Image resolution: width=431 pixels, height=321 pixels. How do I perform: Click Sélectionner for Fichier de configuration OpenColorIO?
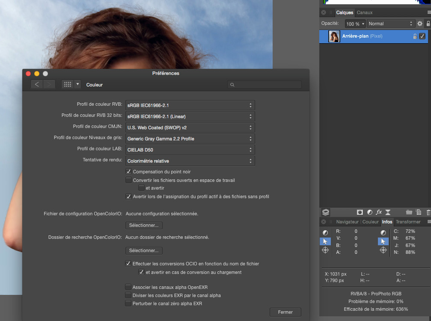click(144, 226)
